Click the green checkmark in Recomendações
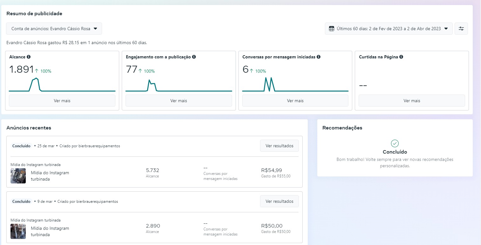The width and height of the screenshot is (481, 245). tap(395, 143)
